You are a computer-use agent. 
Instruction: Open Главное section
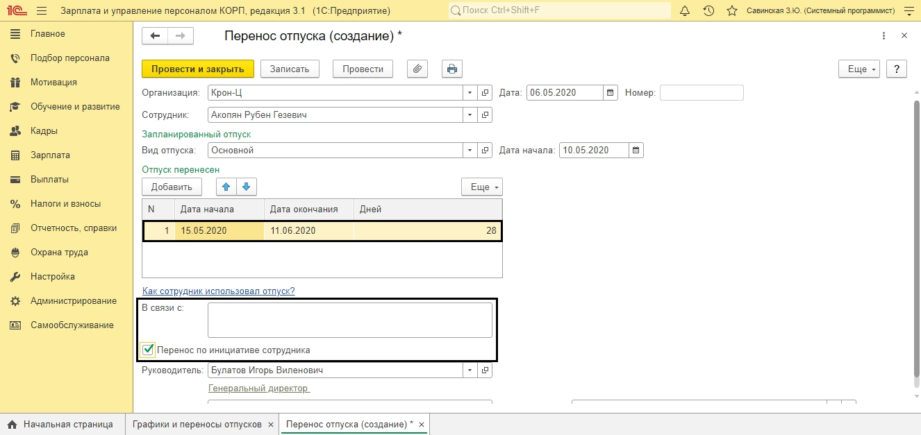click(x=47, y=34)
